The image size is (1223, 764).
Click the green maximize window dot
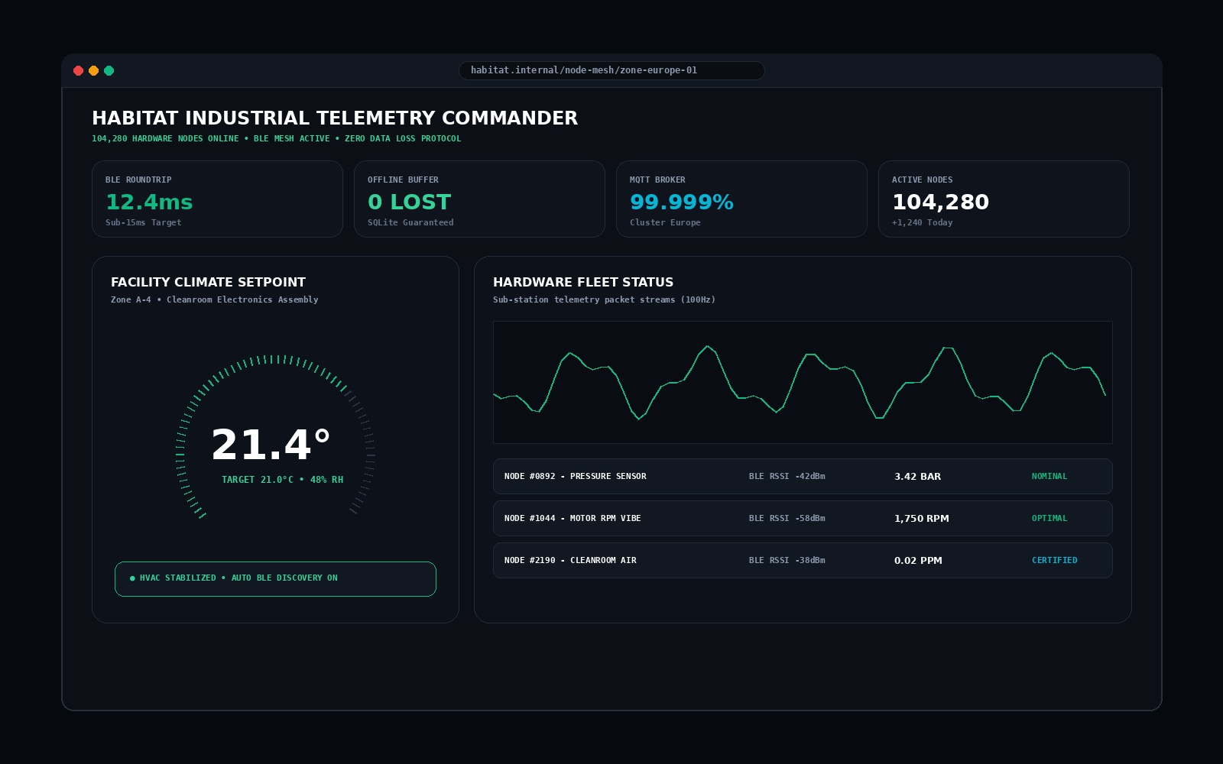tap(109, 71)
